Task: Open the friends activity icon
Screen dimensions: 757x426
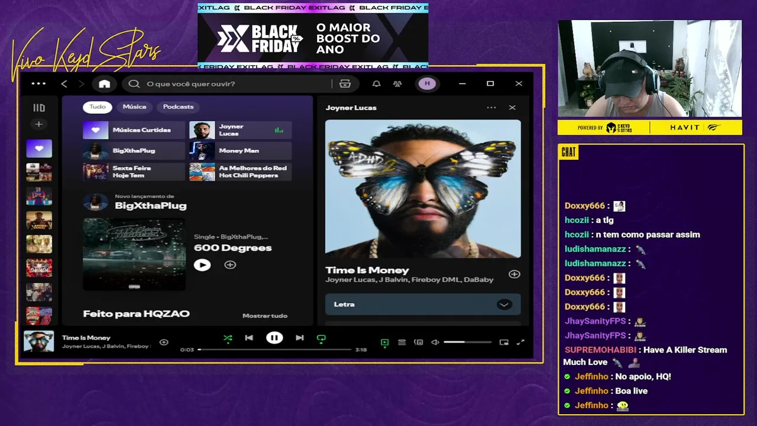Action: point(397,83)
